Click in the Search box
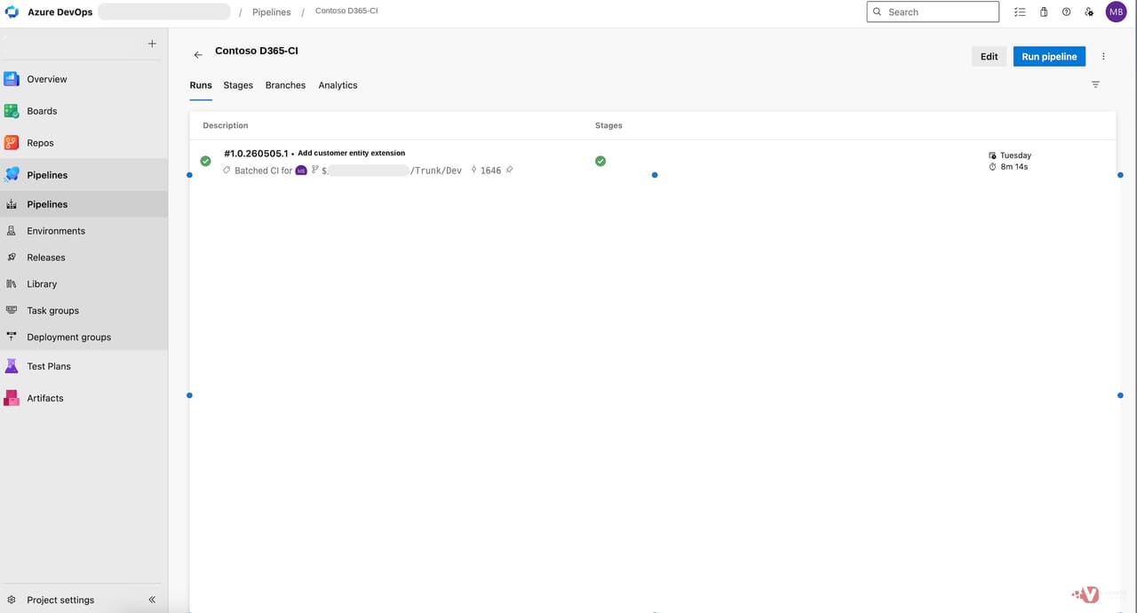This screenshot has width=1137, height=613. pos(933,12)
